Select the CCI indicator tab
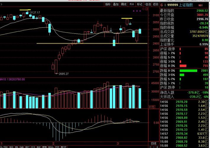Viewport: 210px width, 148px height. coord(33,147)
